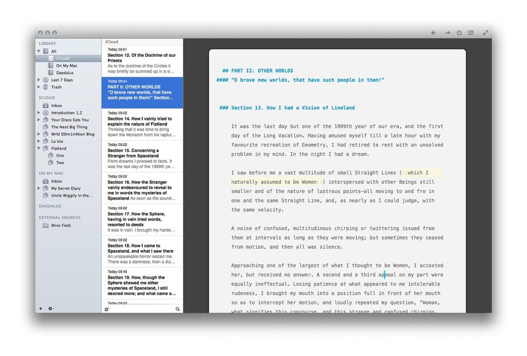Click the green zoom window button
Viewport: 527px width, 356px height.
[54, 33]
